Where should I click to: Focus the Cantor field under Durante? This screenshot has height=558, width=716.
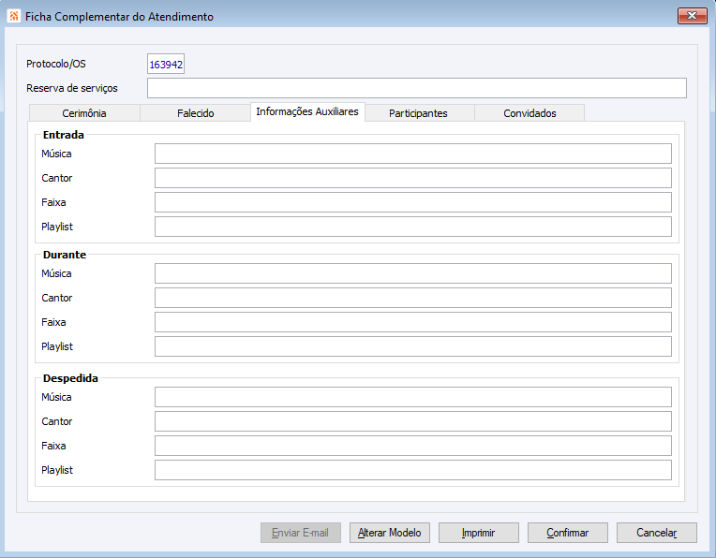[412, 298]
